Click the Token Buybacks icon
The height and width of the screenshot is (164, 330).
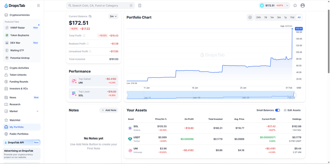click(7, 35)
